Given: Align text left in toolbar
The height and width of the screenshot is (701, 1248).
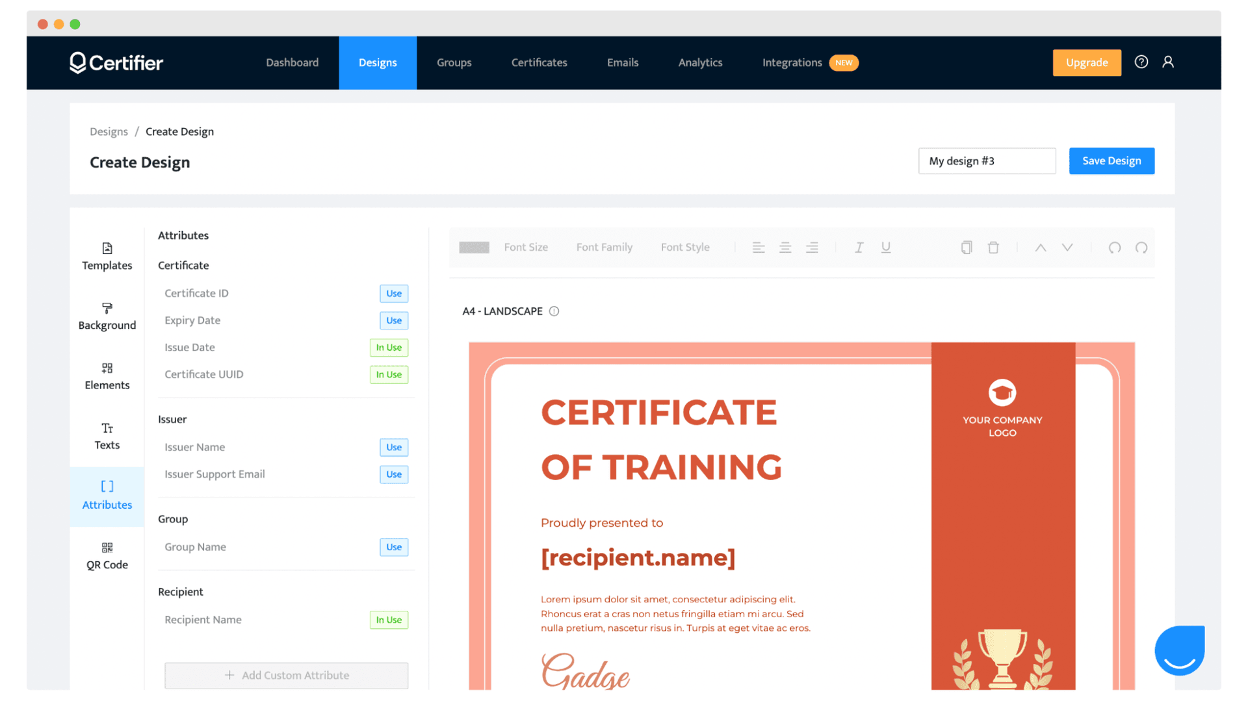Looking at the screenshot, I should pos(758,248).
